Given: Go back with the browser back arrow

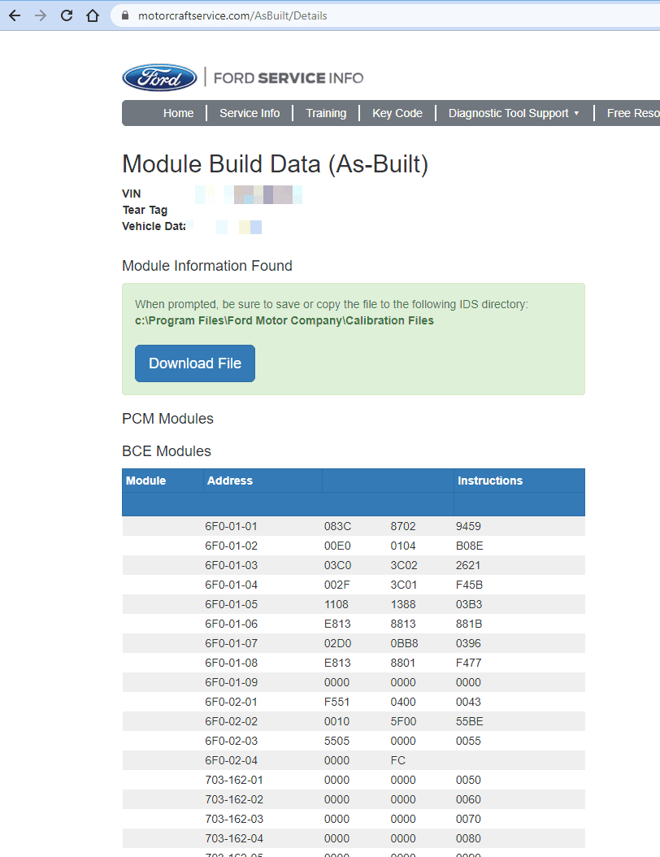Looking at the screenshot, I should click(15, 15).
